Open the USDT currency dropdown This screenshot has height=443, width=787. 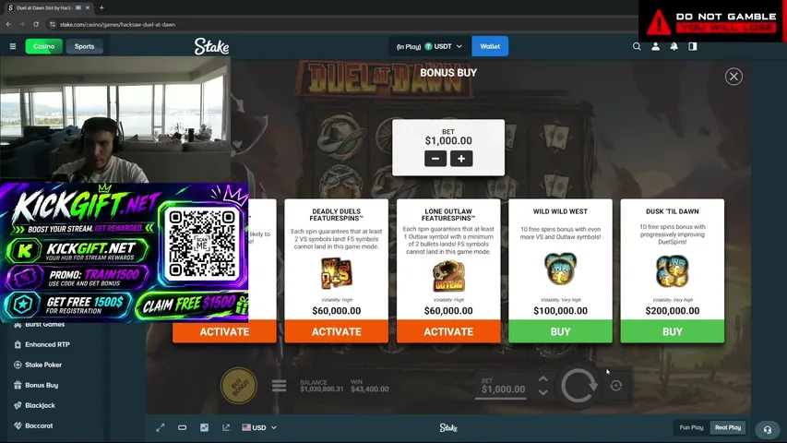pyautogui.click(x=430, y=46)
